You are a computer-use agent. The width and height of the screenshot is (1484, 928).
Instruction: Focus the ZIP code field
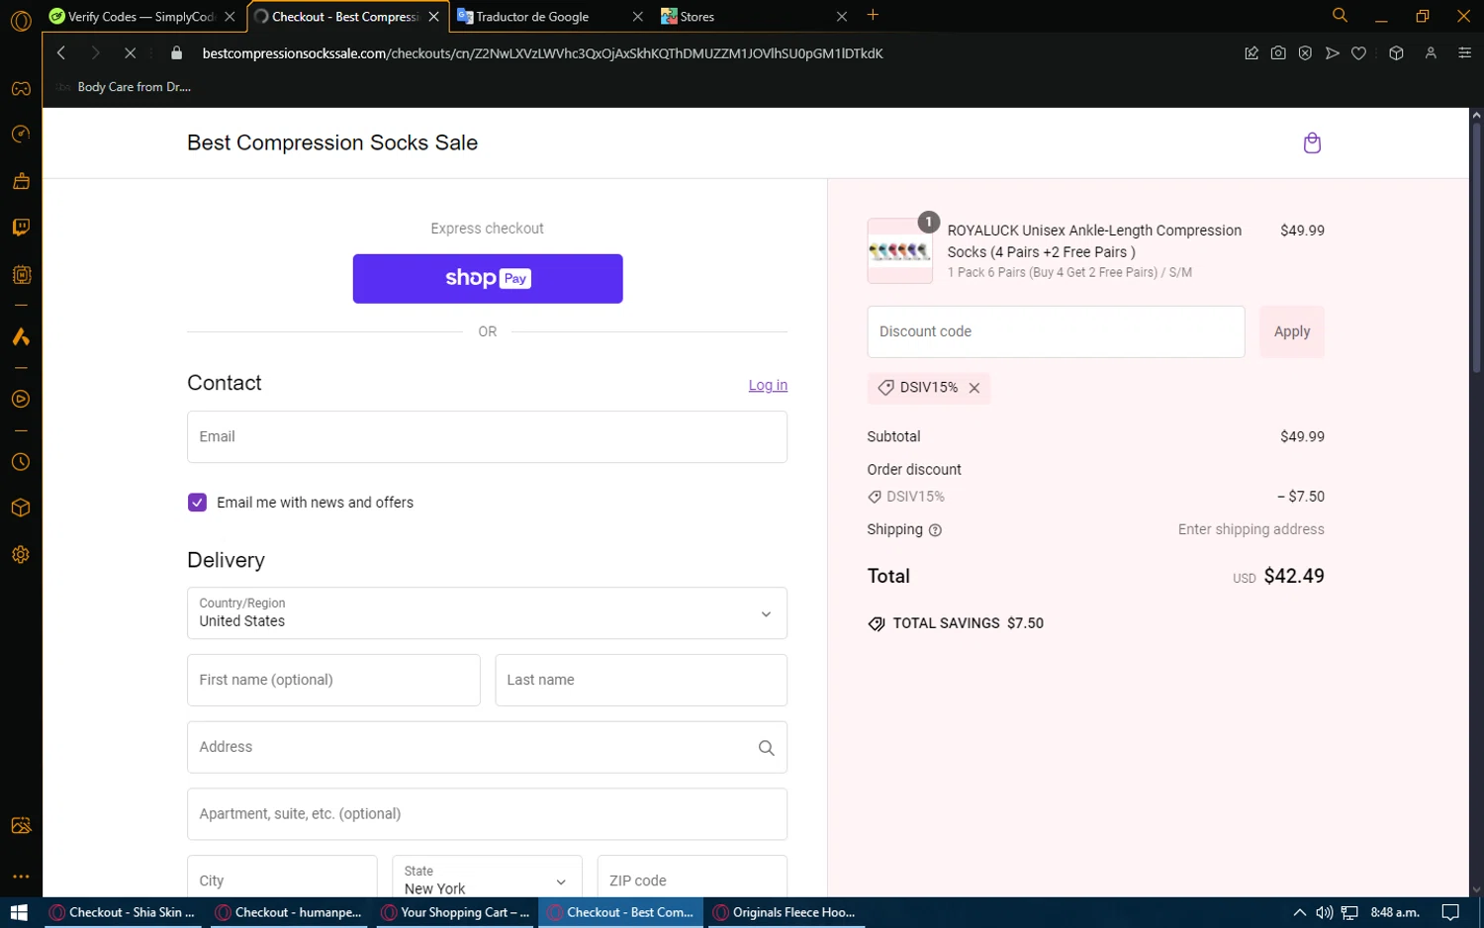pyautogui.click(x=693, y=879)
